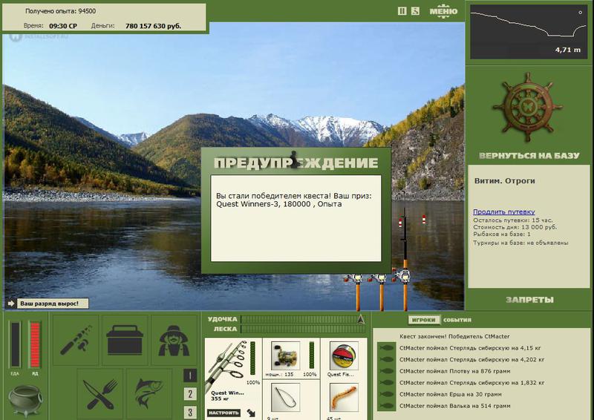This screenshot has height=420, width=594.
Task: Click the log entry 'Плотву на 876 грамм'
Action: point(455,371)
